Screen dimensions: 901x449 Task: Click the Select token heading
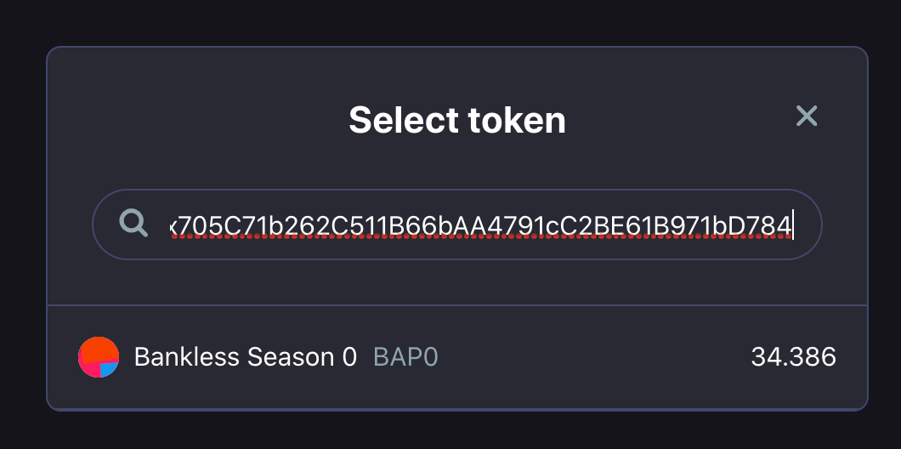pyautogui.click(x=456, y=120)
